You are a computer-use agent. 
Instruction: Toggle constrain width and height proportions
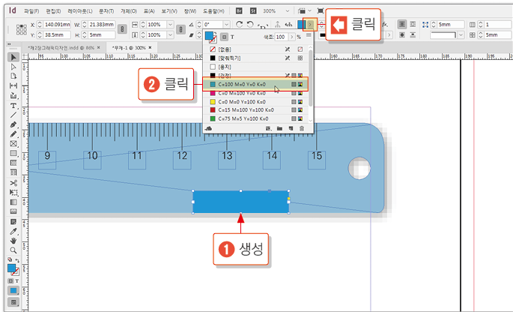(x=122, y=29)
